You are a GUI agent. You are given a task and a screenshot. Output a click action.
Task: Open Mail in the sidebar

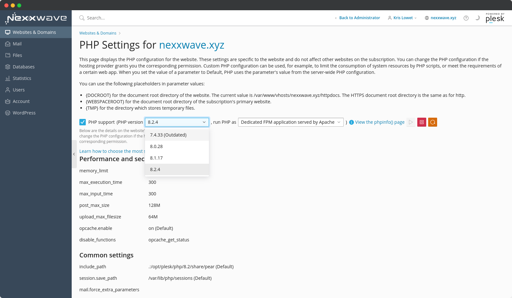tap(36, 44)
